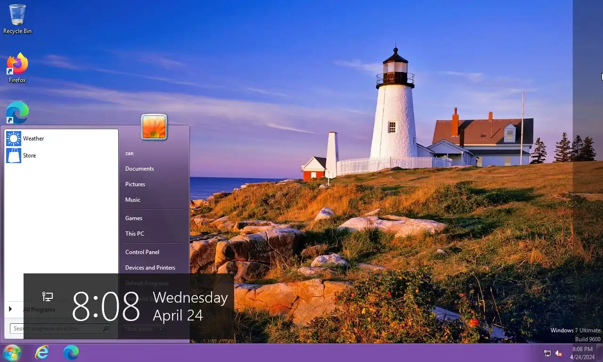Open the Recycle Bin desktop icon
Screen dimensions: 603x362
click(x=17, y=19)
